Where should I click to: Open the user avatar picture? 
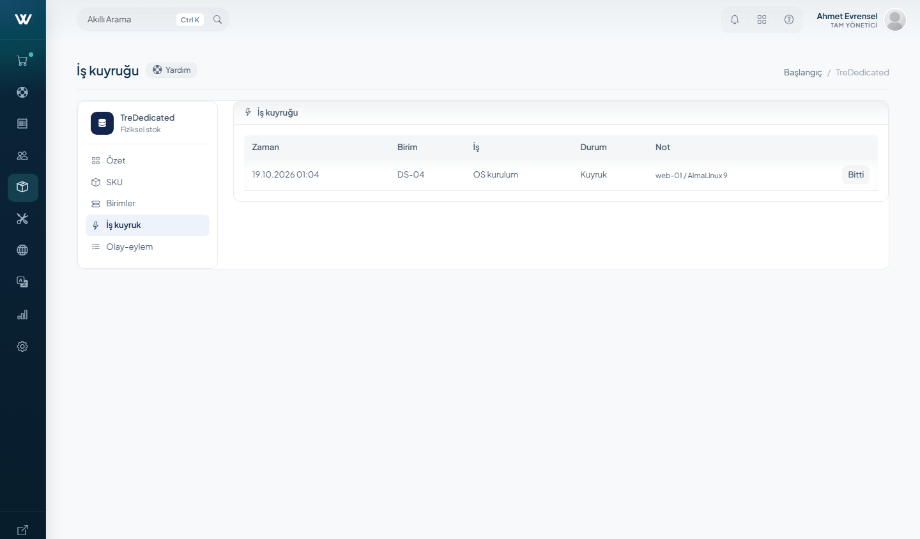tap(895, 20)
